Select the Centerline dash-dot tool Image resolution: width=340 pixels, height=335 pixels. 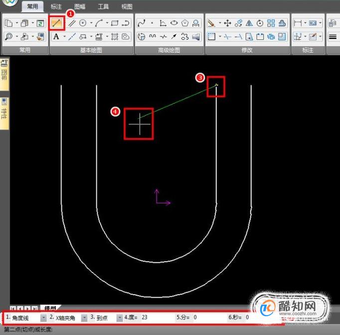pyautogui.click(x=72, y=37)
